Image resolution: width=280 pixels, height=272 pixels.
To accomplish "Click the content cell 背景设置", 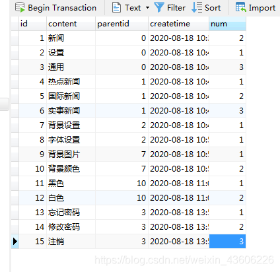I will (71, 125).
